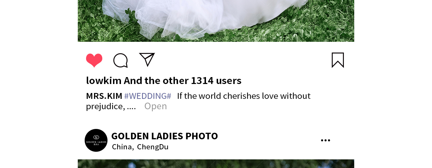This screenshot has height=168, width=432.
Task: Open the next post's photo at the bottom
Action: click(x=216, y=164)
